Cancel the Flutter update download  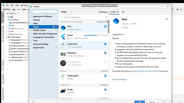tap(107, 35)
